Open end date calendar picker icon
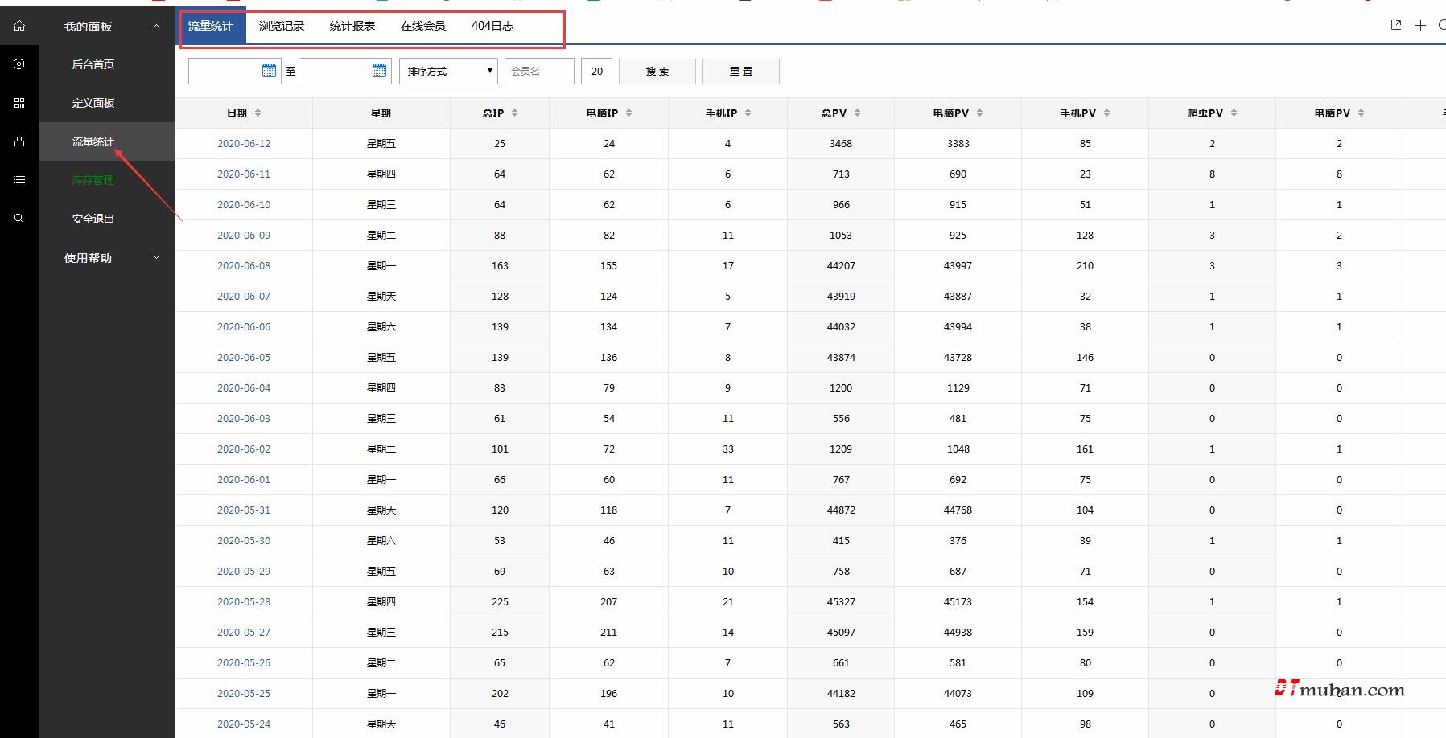This screenshot has width=1446, height=738. click(379, 71)
